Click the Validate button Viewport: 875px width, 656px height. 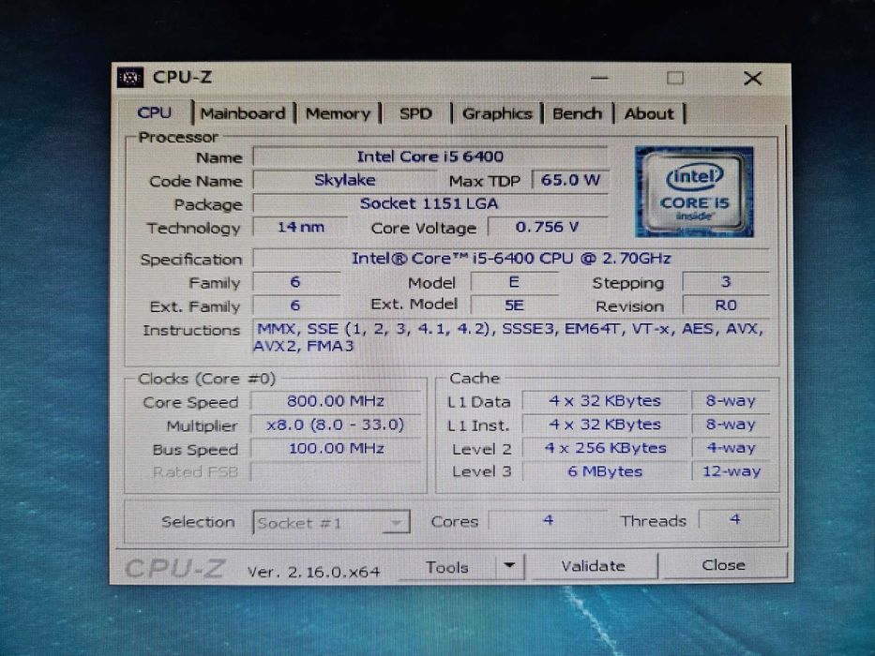pos(594,566)
